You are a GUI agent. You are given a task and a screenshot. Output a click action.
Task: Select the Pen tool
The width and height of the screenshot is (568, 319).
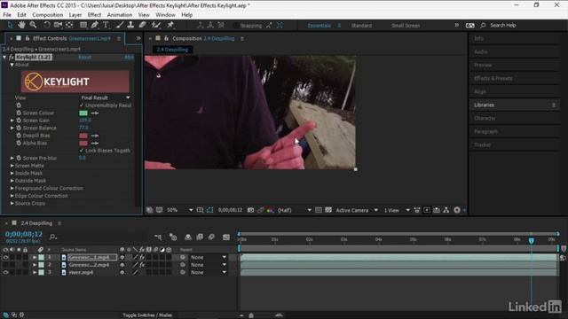click(95, 25)
